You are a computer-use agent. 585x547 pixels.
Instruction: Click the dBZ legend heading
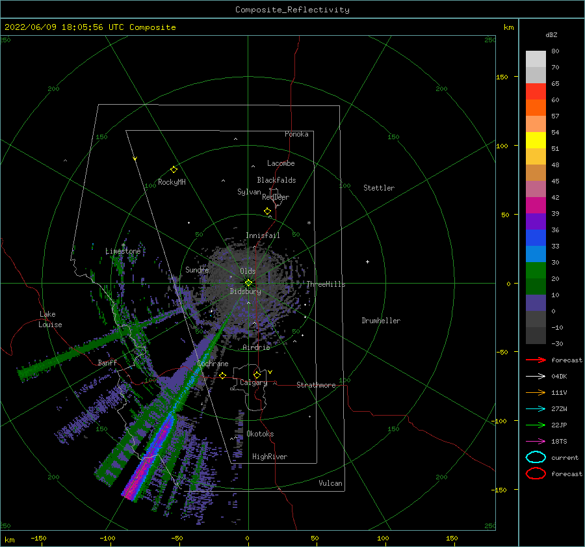click(551, 34)
